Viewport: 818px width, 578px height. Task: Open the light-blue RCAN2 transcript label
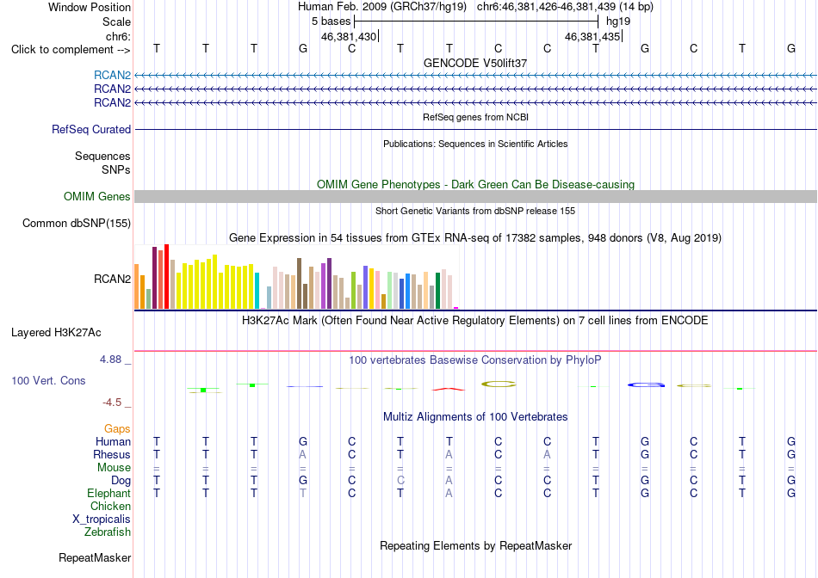(x=112, y=75)
